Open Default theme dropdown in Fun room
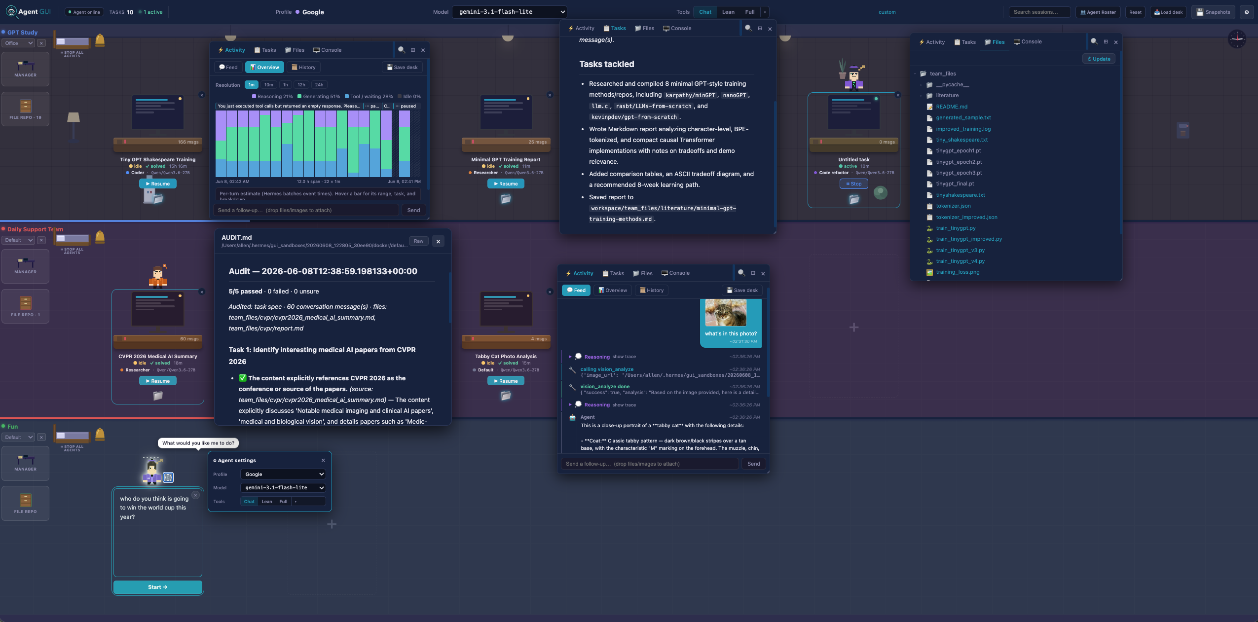 [18, 438]
